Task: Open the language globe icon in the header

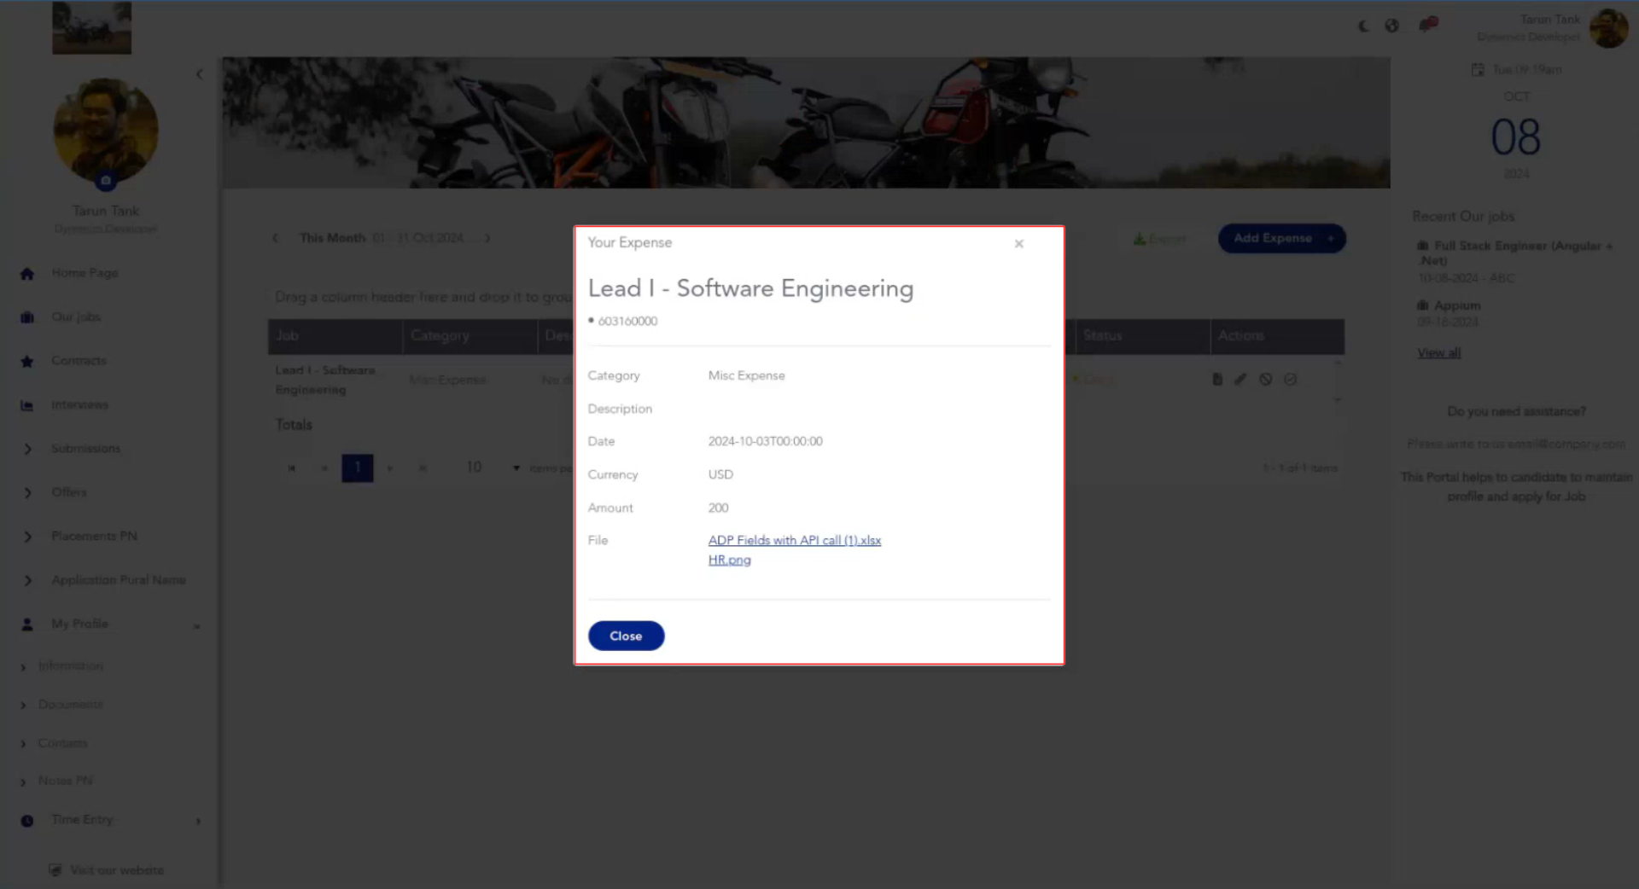Action: point(1391,26)
